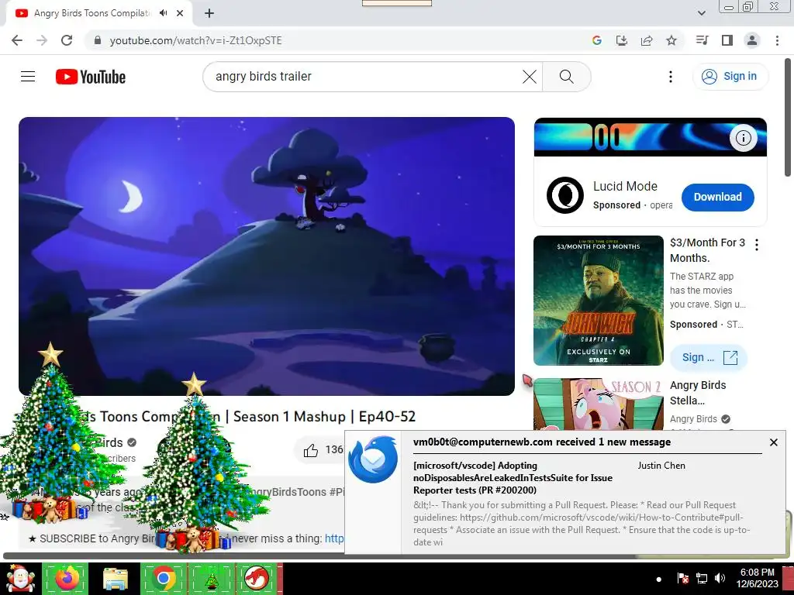The height and width of the screenshot is (595, 794).
Task: Open Chrome profile avatar
Action: click(x=752, y=40)
